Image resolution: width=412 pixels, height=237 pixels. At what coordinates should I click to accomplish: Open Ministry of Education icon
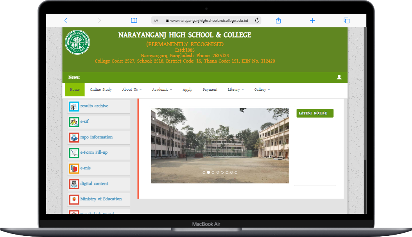point(74,199)
